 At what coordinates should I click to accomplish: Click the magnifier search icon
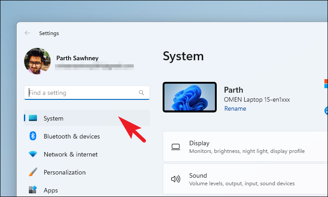tap(141, 93)
